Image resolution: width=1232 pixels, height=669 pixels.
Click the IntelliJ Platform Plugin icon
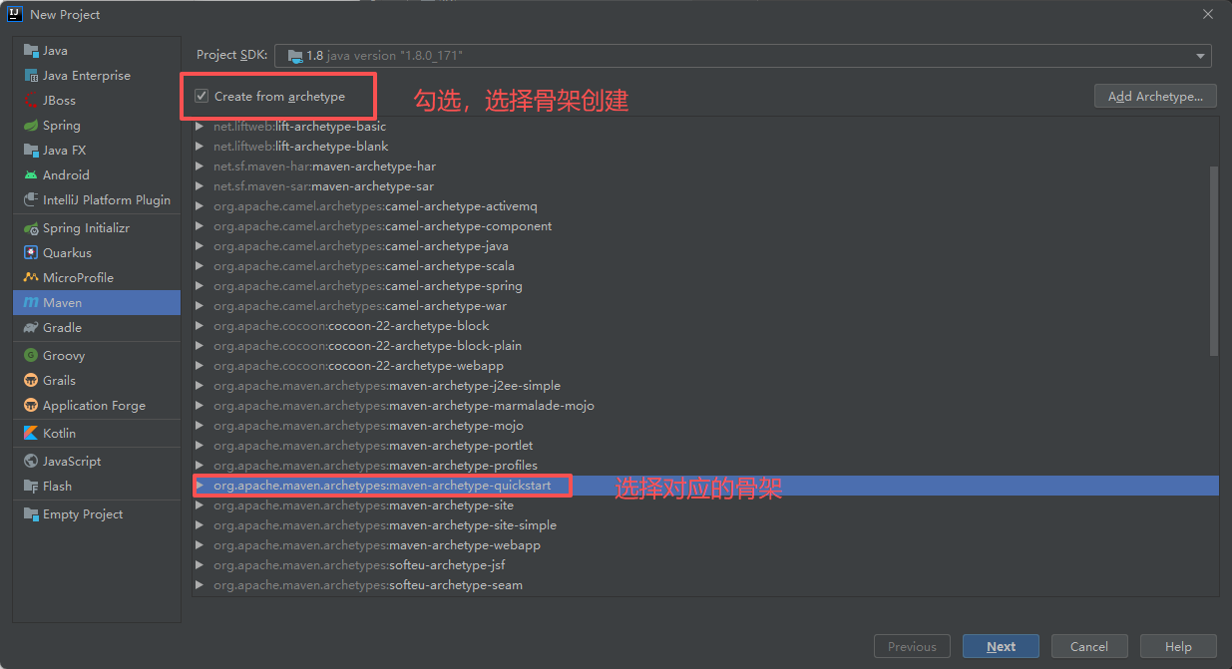[x=31, y=200]
